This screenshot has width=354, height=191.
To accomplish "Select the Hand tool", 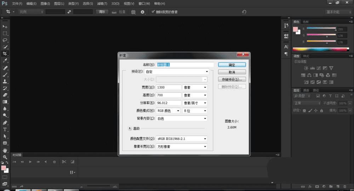I will point(5,150).
